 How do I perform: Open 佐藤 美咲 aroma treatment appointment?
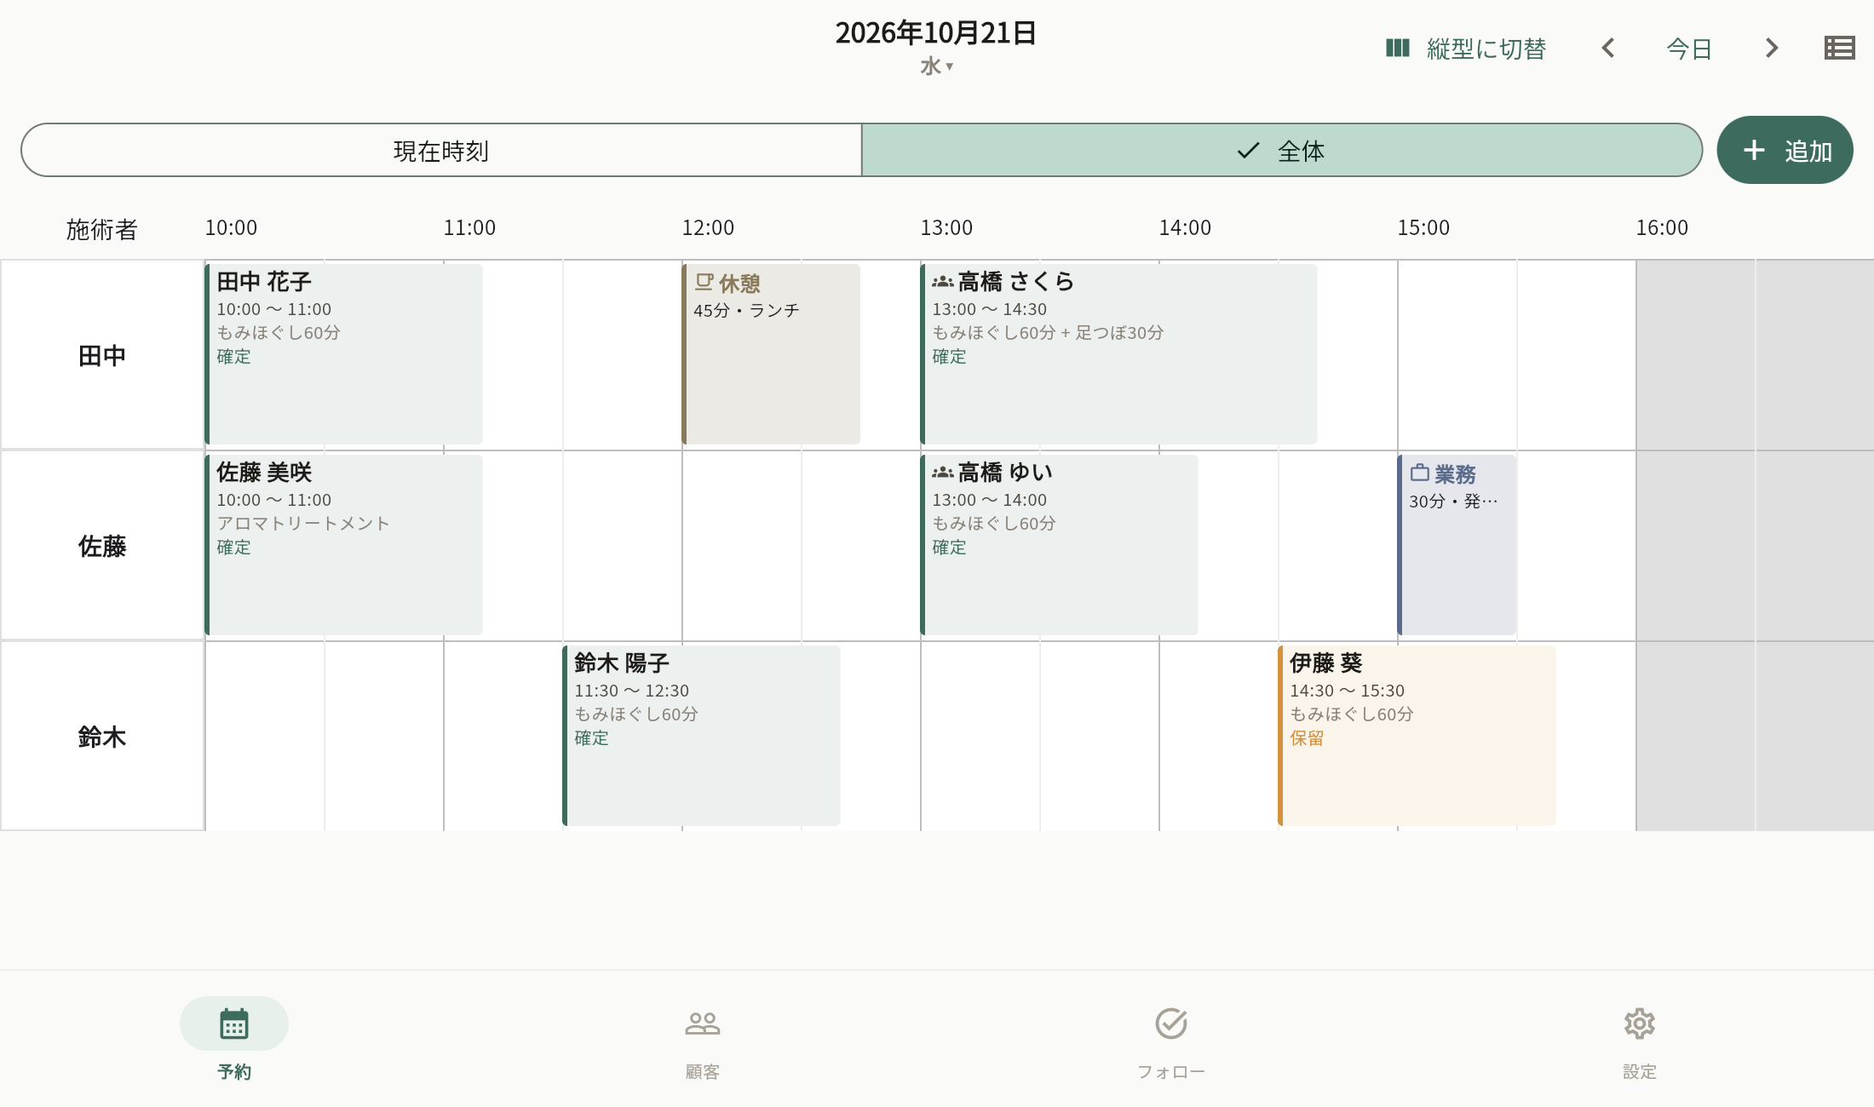point(343,545)
